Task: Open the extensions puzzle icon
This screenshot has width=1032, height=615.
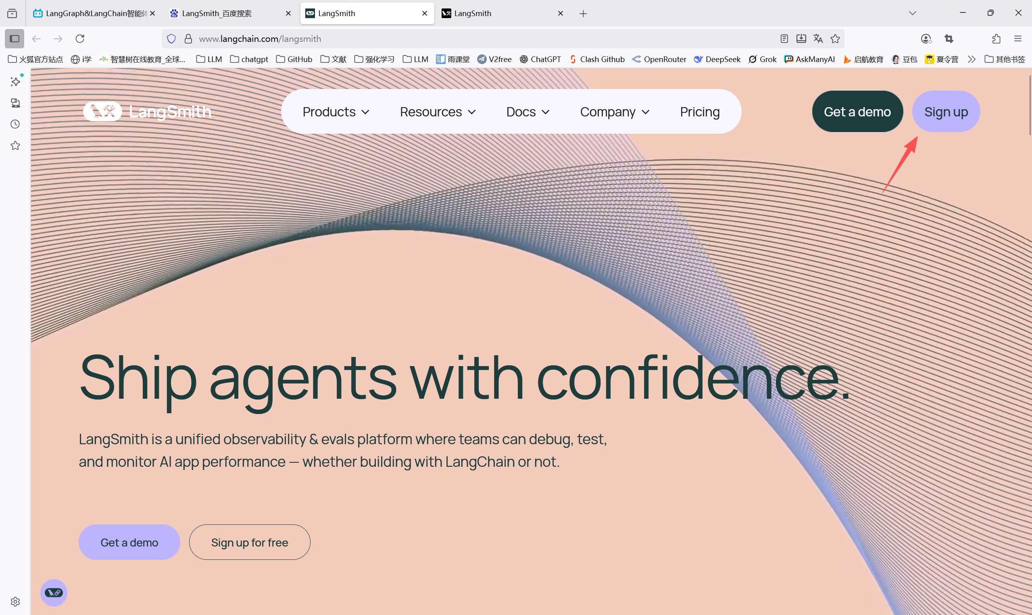Action: tap(996, 39)
